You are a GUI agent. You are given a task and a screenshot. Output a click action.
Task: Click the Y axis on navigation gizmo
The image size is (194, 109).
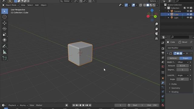pos(155,16)
